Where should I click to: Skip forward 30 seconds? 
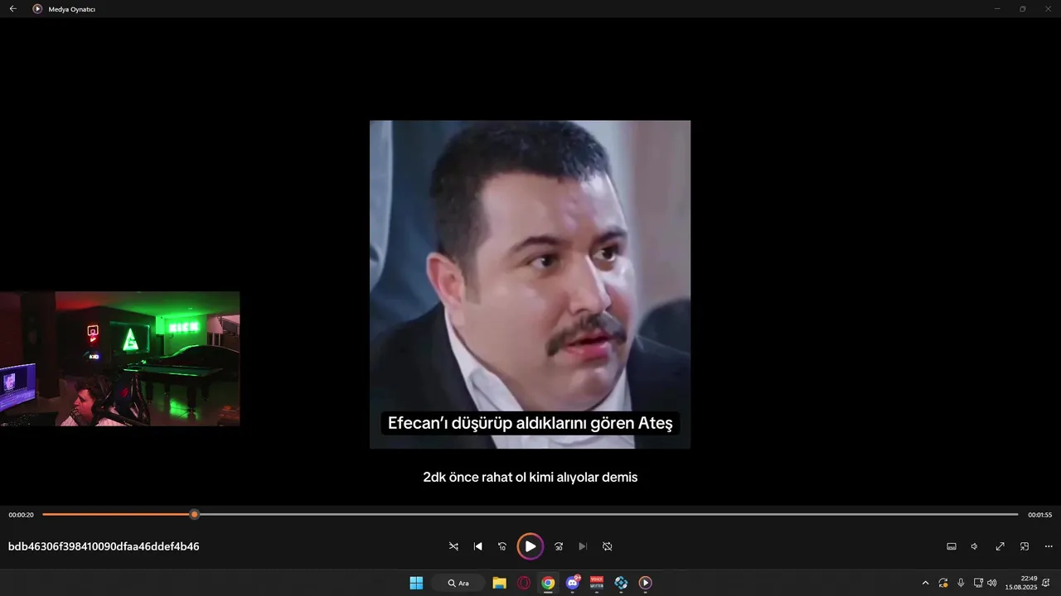point(559,546)
